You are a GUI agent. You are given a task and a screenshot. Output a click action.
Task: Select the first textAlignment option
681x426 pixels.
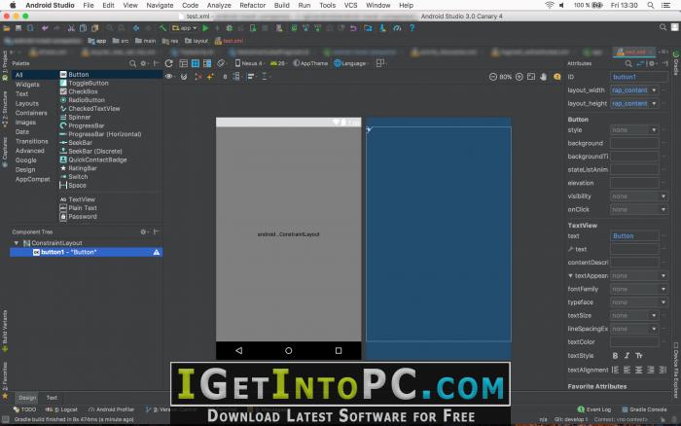[616, 370]
